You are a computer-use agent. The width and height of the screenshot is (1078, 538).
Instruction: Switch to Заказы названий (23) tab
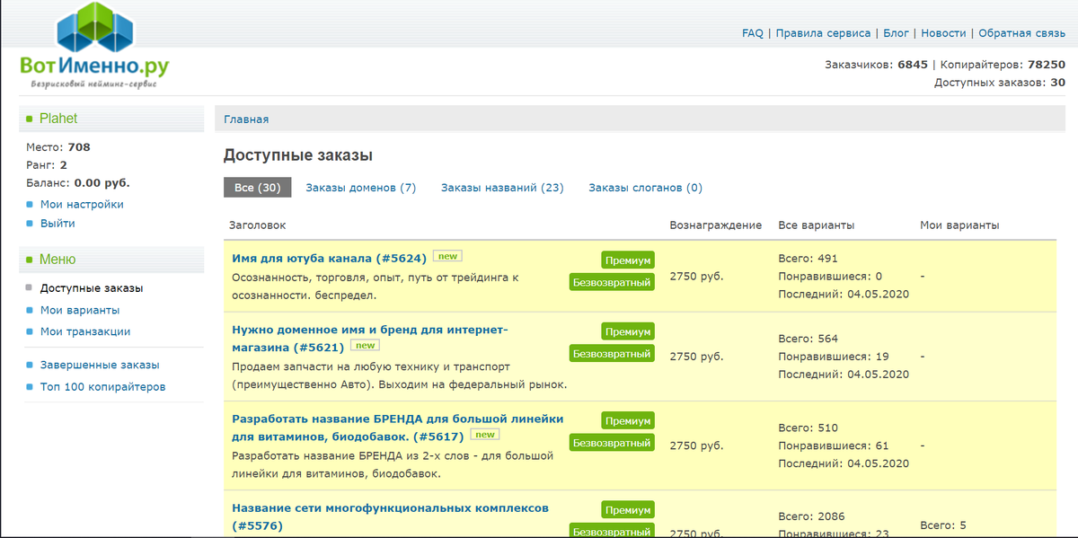[502, 188]
